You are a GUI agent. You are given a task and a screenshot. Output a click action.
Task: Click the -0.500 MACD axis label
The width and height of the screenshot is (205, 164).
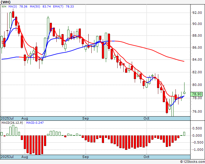197,142
